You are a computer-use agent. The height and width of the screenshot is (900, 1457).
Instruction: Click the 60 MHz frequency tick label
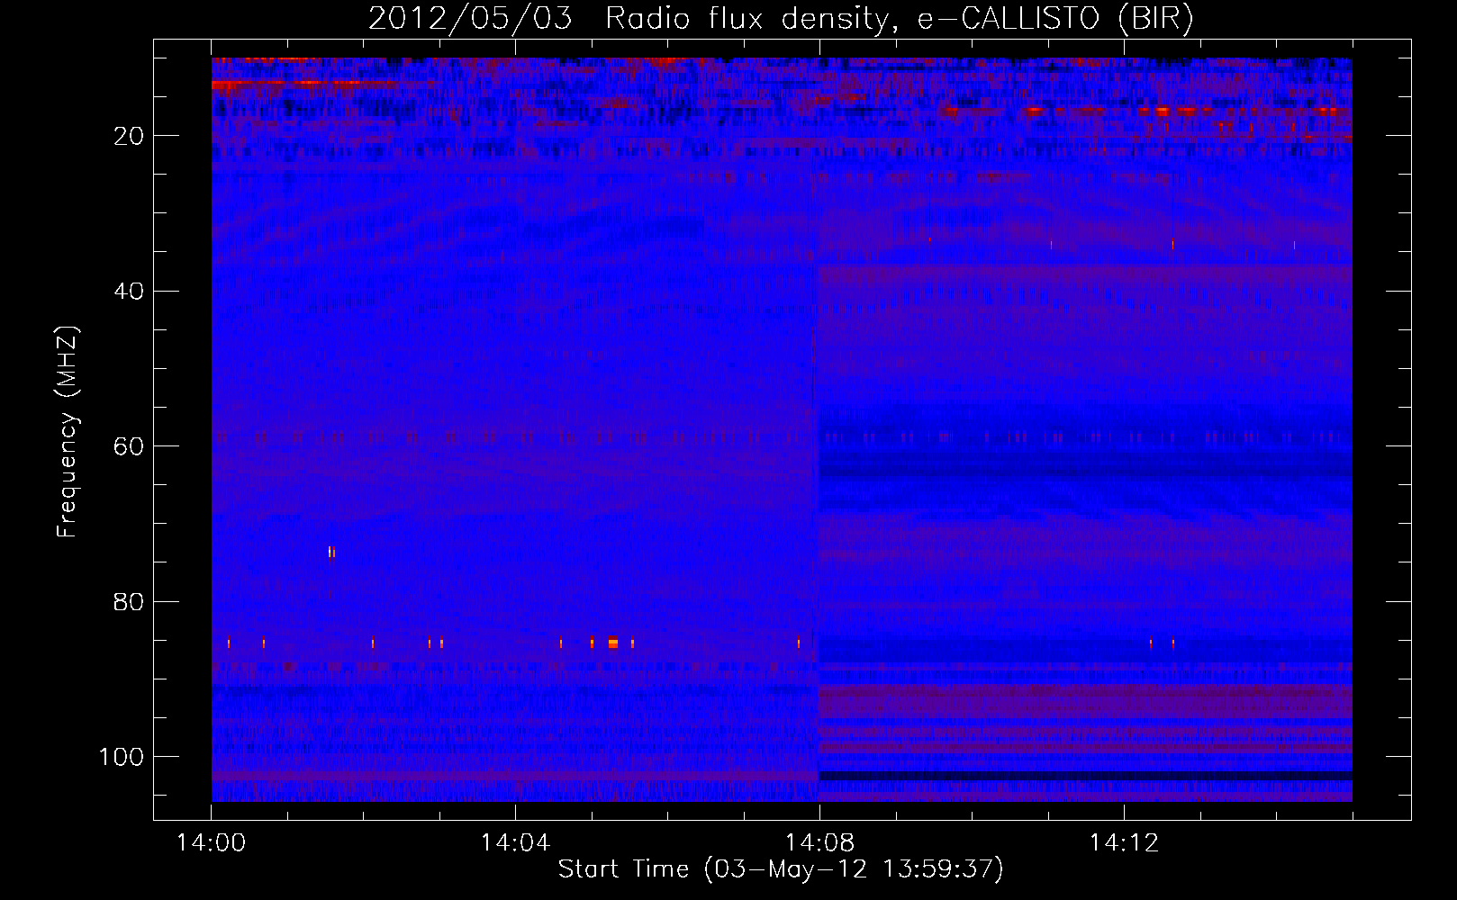pyautogui.click(x=129, y=446)
